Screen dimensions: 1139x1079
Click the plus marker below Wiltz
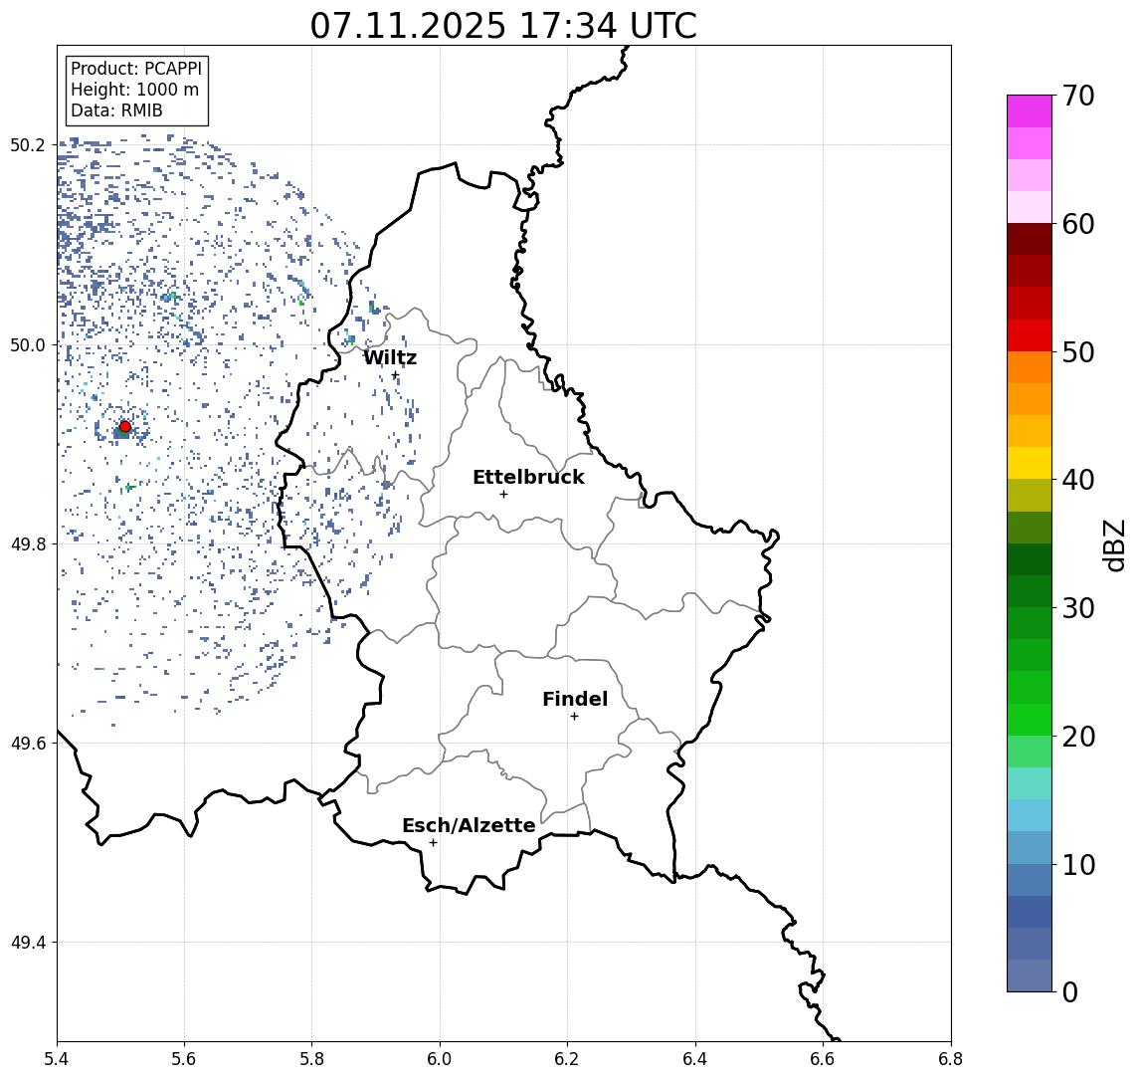[395, 375]
